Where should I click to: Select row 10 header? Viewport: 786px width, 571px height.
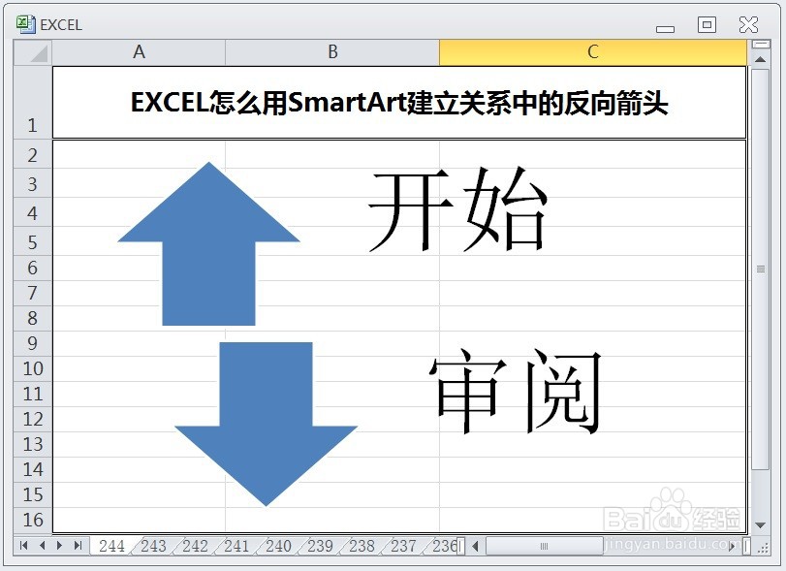pyautogui.click(x=33, y=369)
